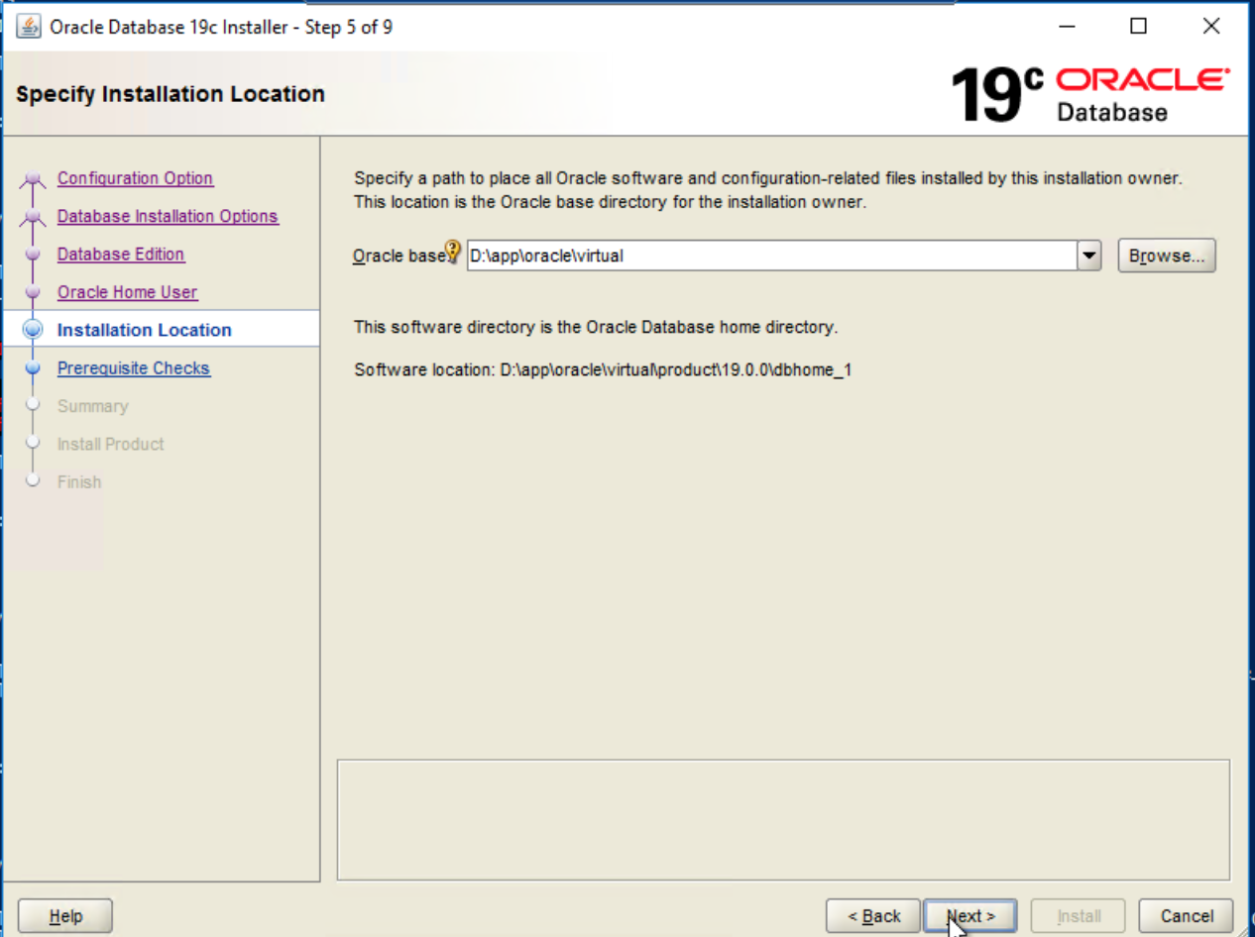
Task: Click the Installation Location step bullet icon
Action: (x=33, y=330)
